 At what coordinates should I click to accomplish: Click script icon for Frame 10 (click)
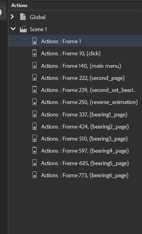35,53
